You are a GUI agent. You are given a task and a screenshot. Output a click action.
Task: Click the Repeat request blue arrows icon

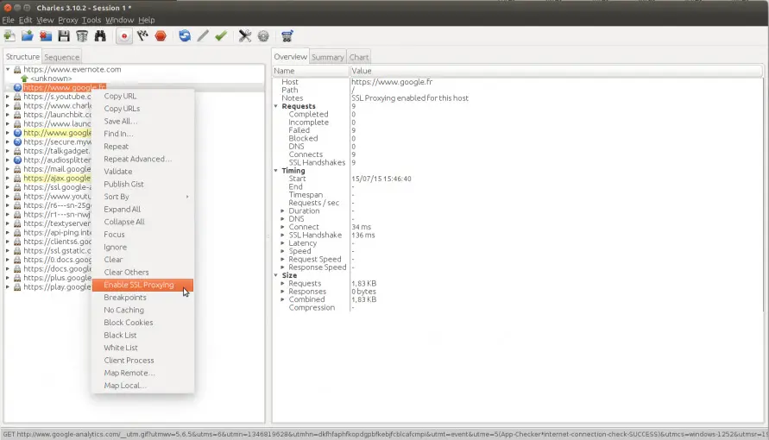[185, 35]
